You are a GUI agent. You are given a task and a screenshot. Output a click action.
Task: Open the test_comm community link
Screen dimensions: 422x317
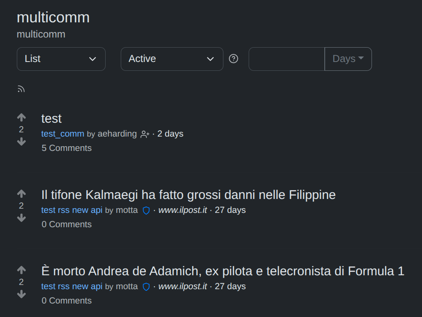point(63,134)
